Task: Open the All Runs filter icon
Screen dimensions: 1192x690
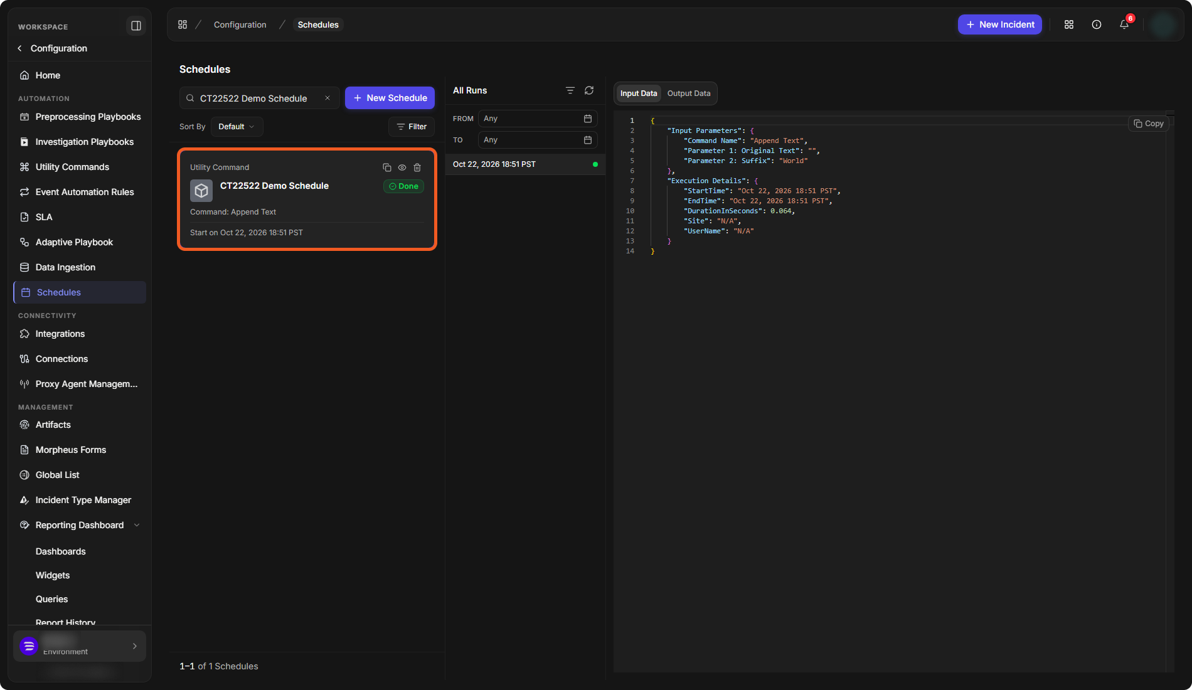Action: pyautogui.click(x=570, y=90)
